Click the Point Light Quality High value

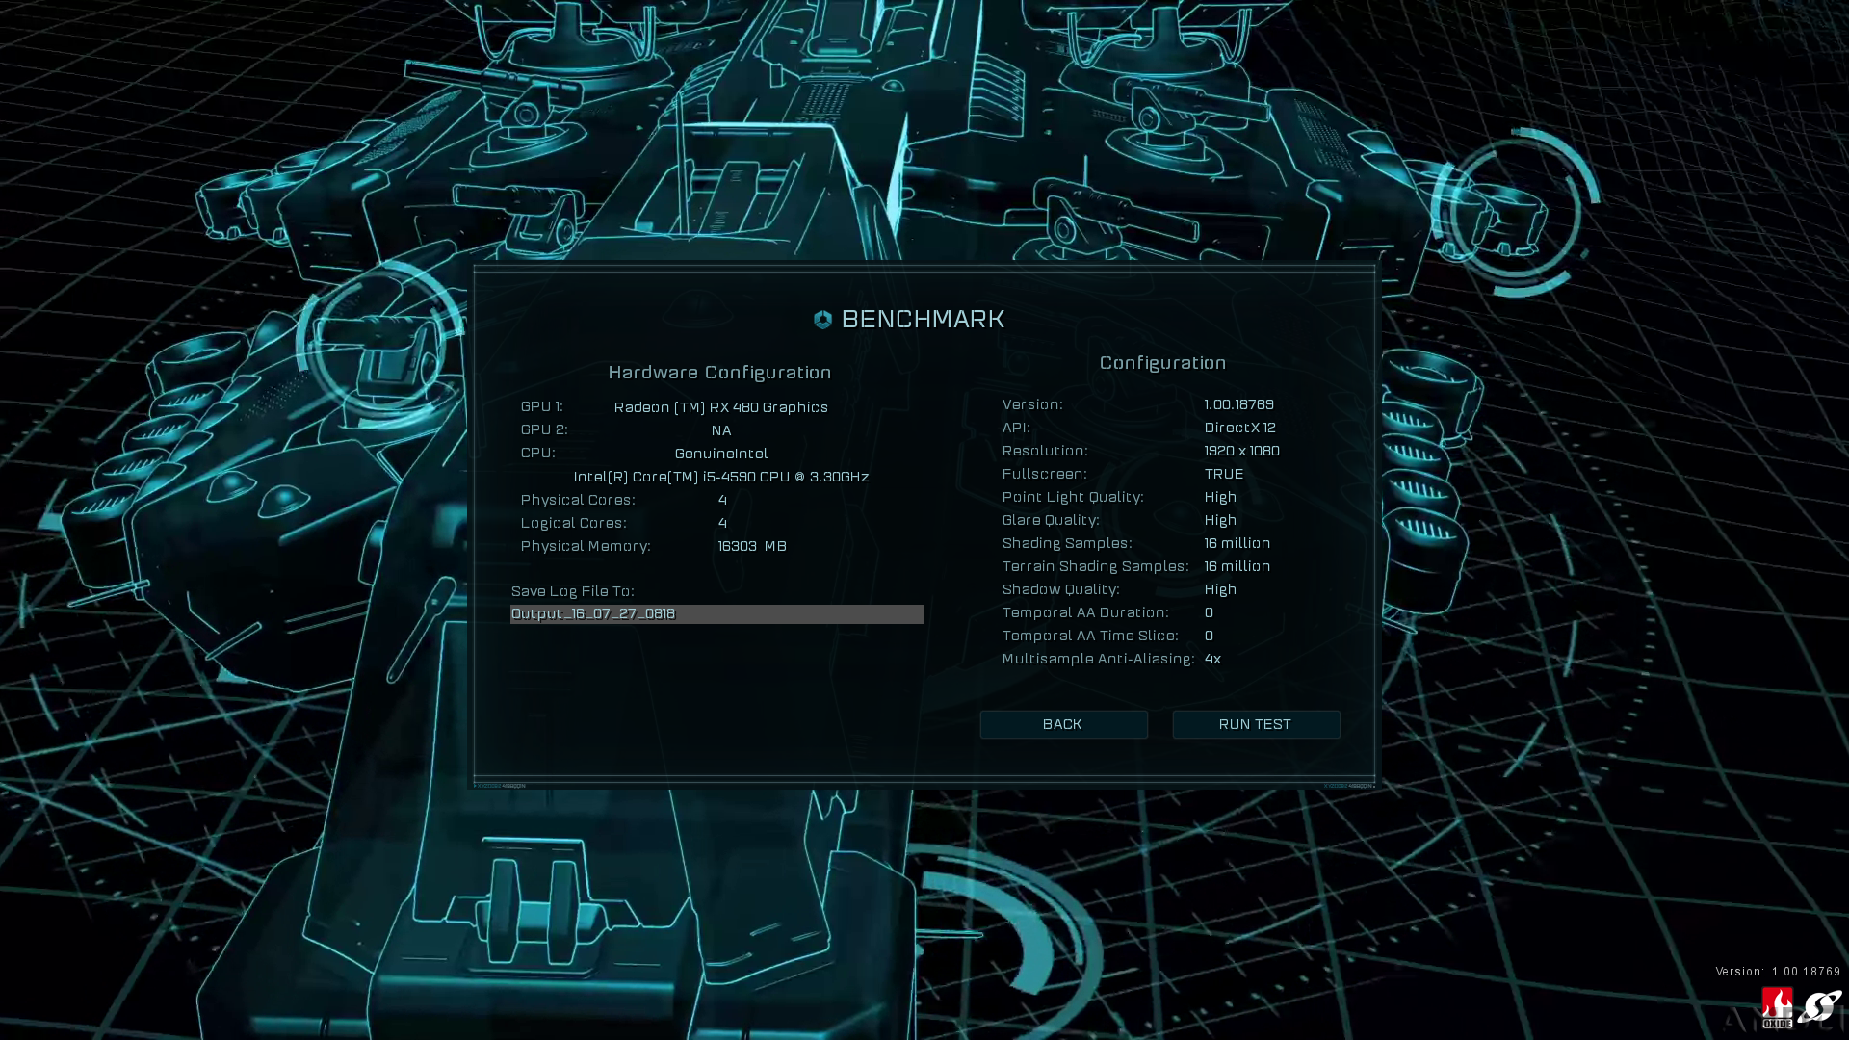[x=1220, y=497]
